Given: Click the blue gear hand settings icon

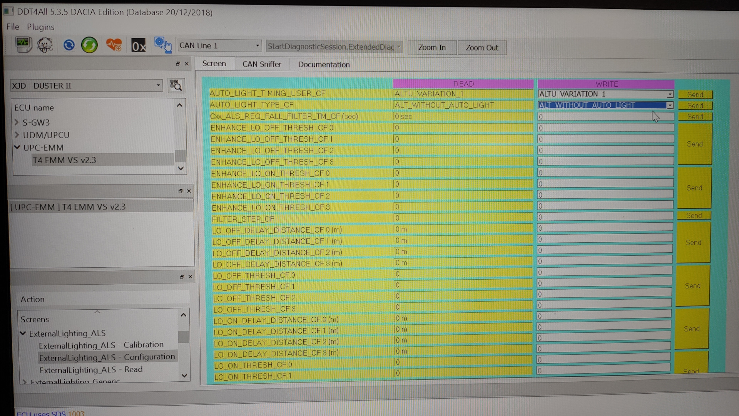Looking at the screenshot, I should point(163,45).
